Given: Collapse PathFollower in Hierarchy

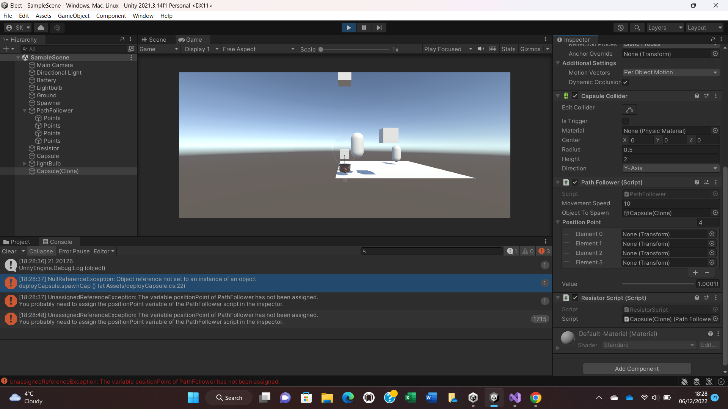Looking at the screenshot, I should click(25, 111).
